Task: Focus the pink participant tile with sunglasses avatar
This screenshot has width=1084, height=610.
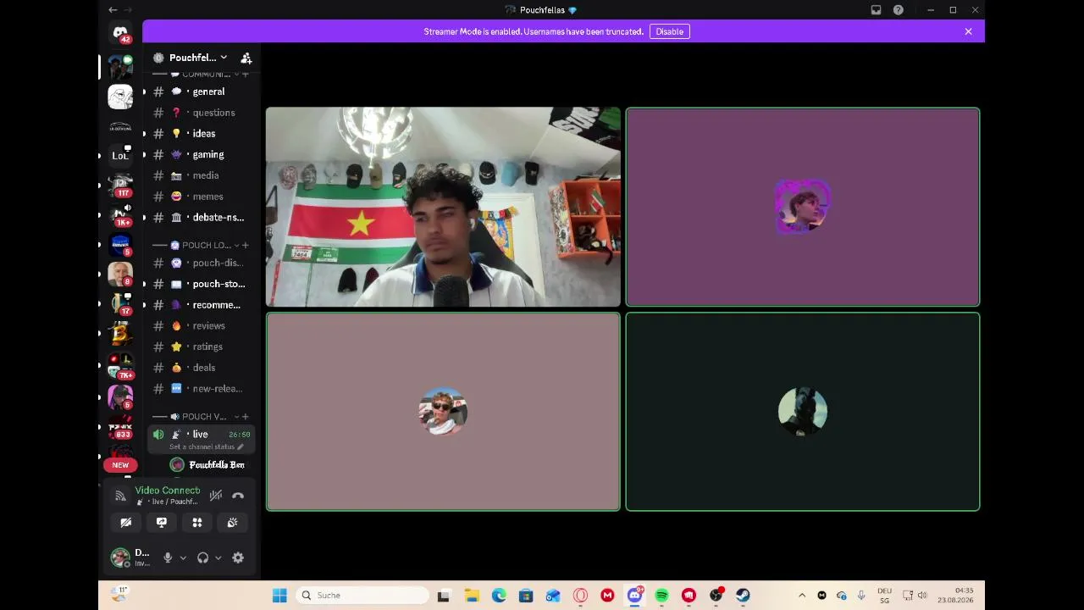Action: click(x=443, y=412)
